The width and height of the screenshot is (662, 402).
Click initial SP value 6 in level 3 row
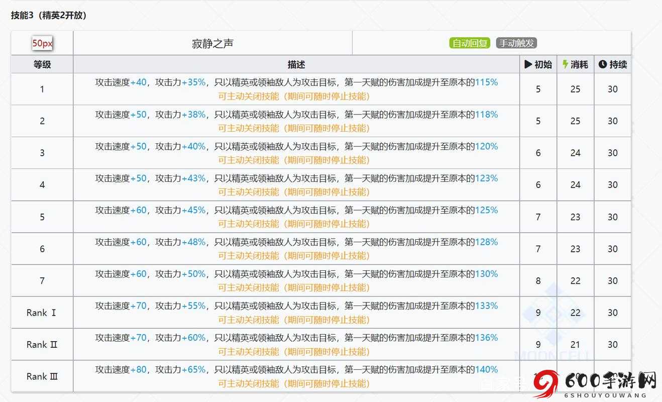pos(538,153)
